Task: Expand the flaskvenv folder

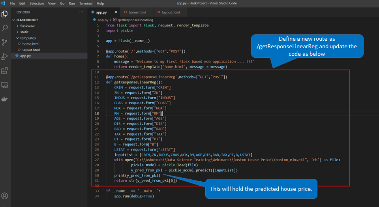Action: point(27,26)
